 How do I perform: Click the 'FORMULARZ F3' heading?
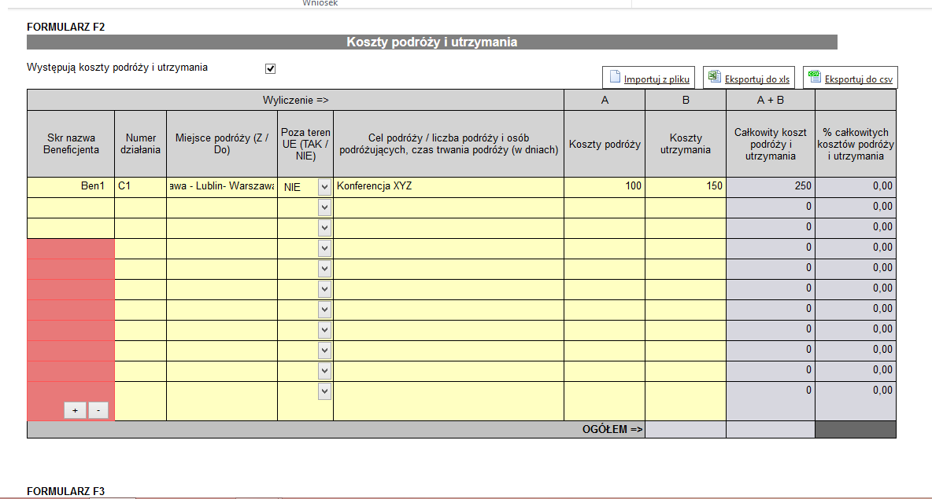[x=66, y=491]
